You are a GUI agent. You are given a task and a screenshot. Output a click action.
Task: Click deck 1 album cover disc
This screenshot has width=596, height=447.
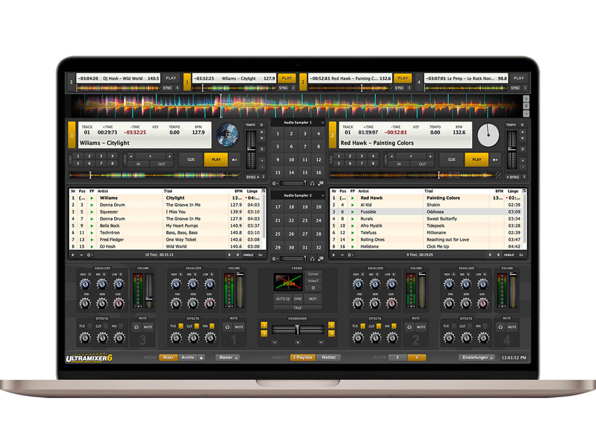coord(227,135)
